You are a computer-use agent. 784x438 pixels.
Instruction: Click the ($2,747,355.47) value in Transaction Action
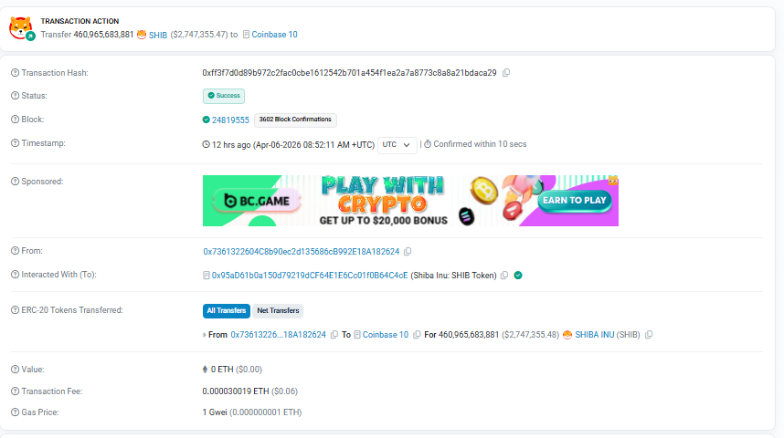[199, 35]
